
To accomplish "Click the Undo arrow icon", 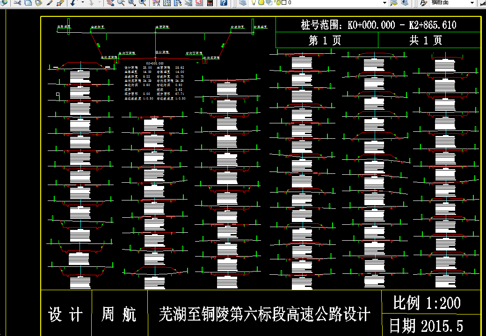I will [73, 4].
